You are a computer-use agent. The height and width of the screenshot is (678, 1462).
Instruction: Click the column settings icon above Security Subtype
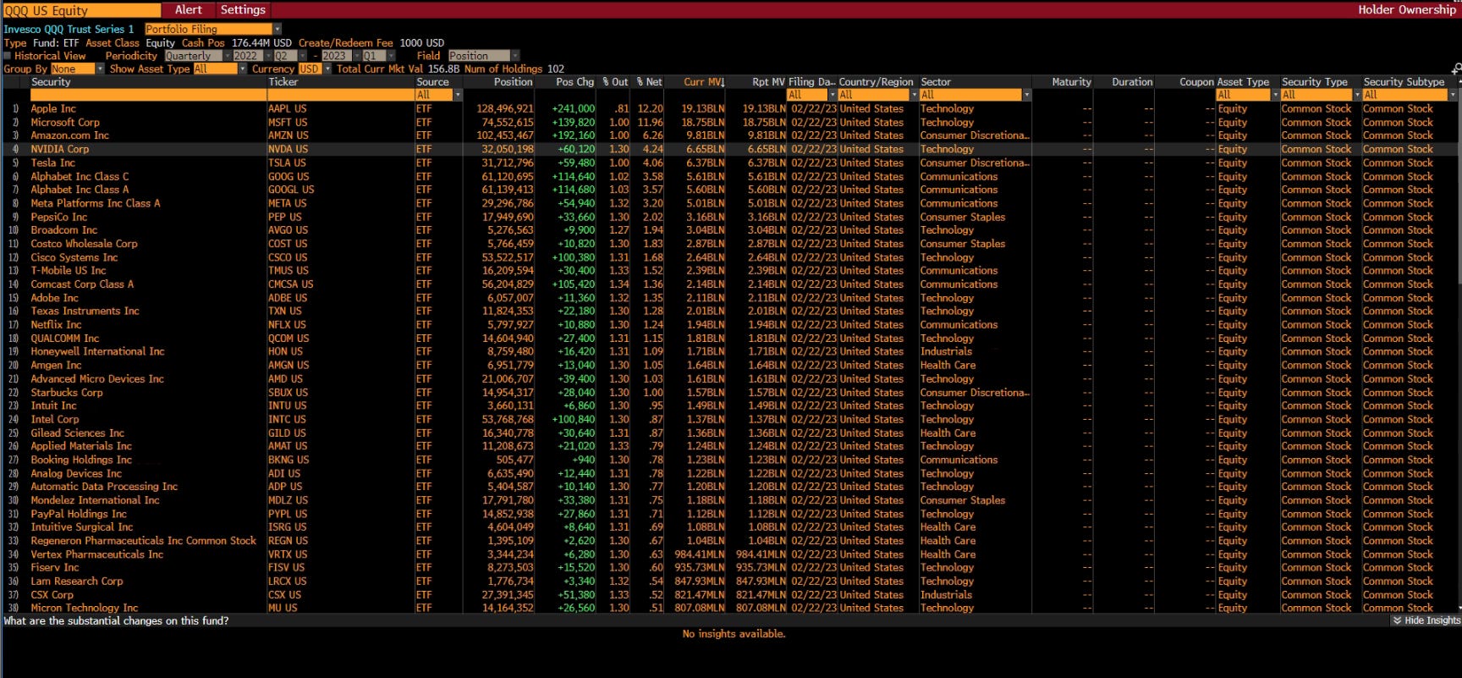tap(1456, 69)
